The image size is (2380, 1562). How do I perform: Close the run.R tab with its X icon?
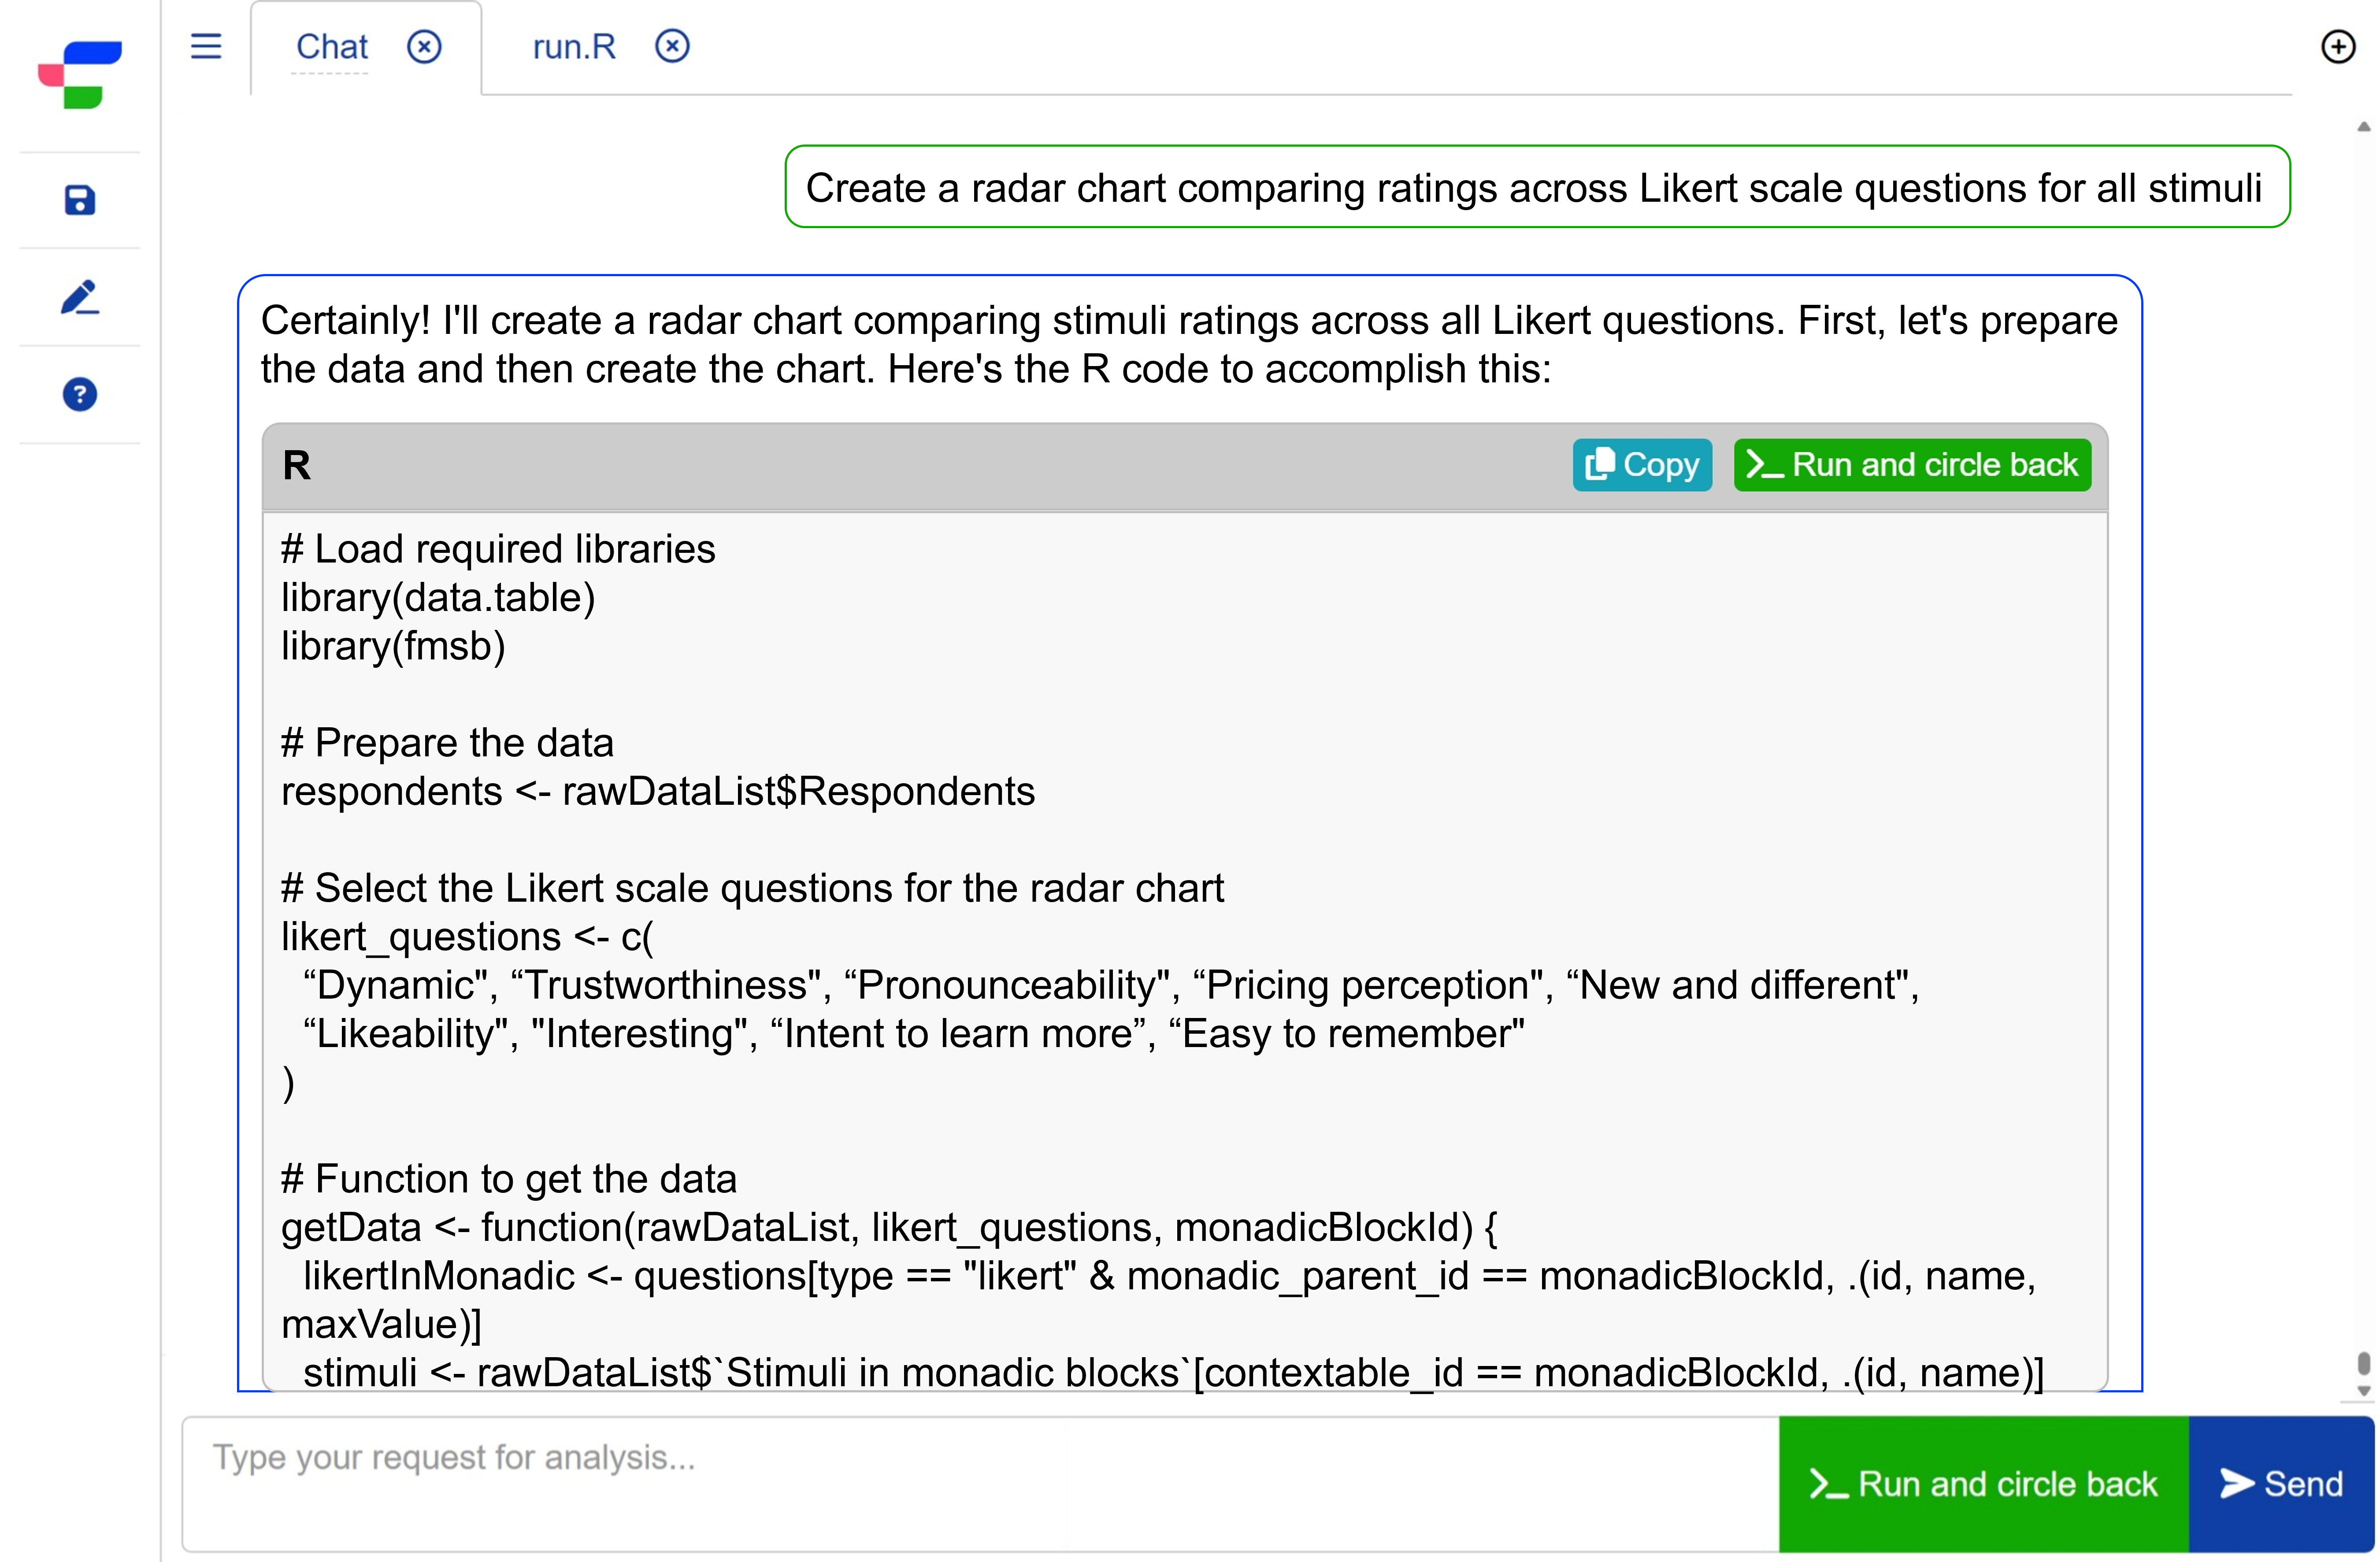pyautogui.click(x=672, y=46)
